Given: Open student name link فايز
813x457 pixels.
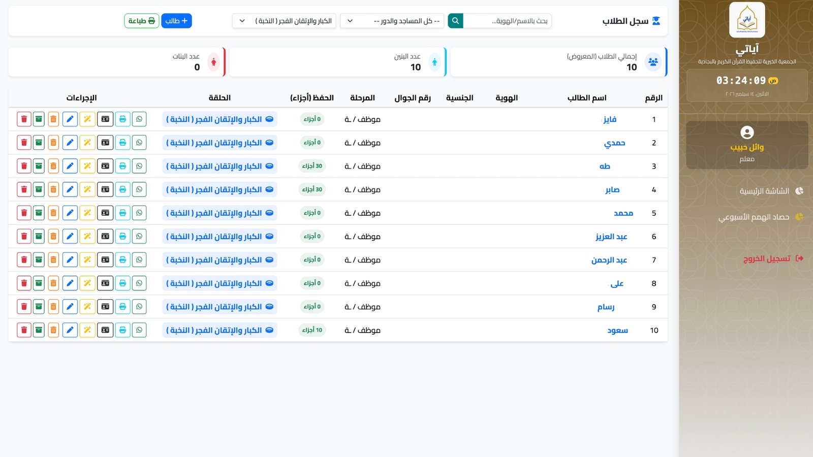Looking at the screenshot, I should click(x=610, y=119).
